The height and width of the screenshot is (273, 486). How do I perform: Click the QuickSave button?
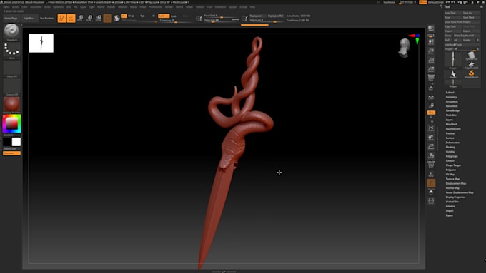coord(389,2)
